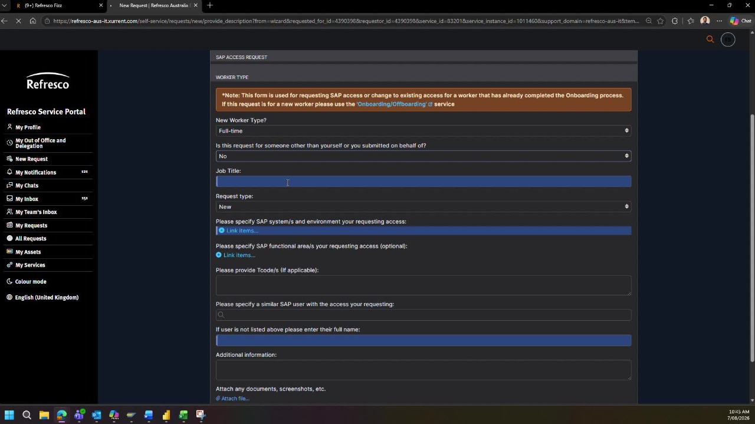Open My Out of Office and Delegation
Image resolution: width=755 pixels, height=424 pixels.
(x=40, y=143)
